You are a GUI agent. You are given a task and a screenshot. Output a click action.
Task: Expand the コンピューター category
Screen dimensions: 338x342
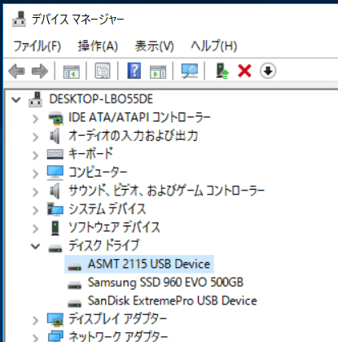coord(35,173)
